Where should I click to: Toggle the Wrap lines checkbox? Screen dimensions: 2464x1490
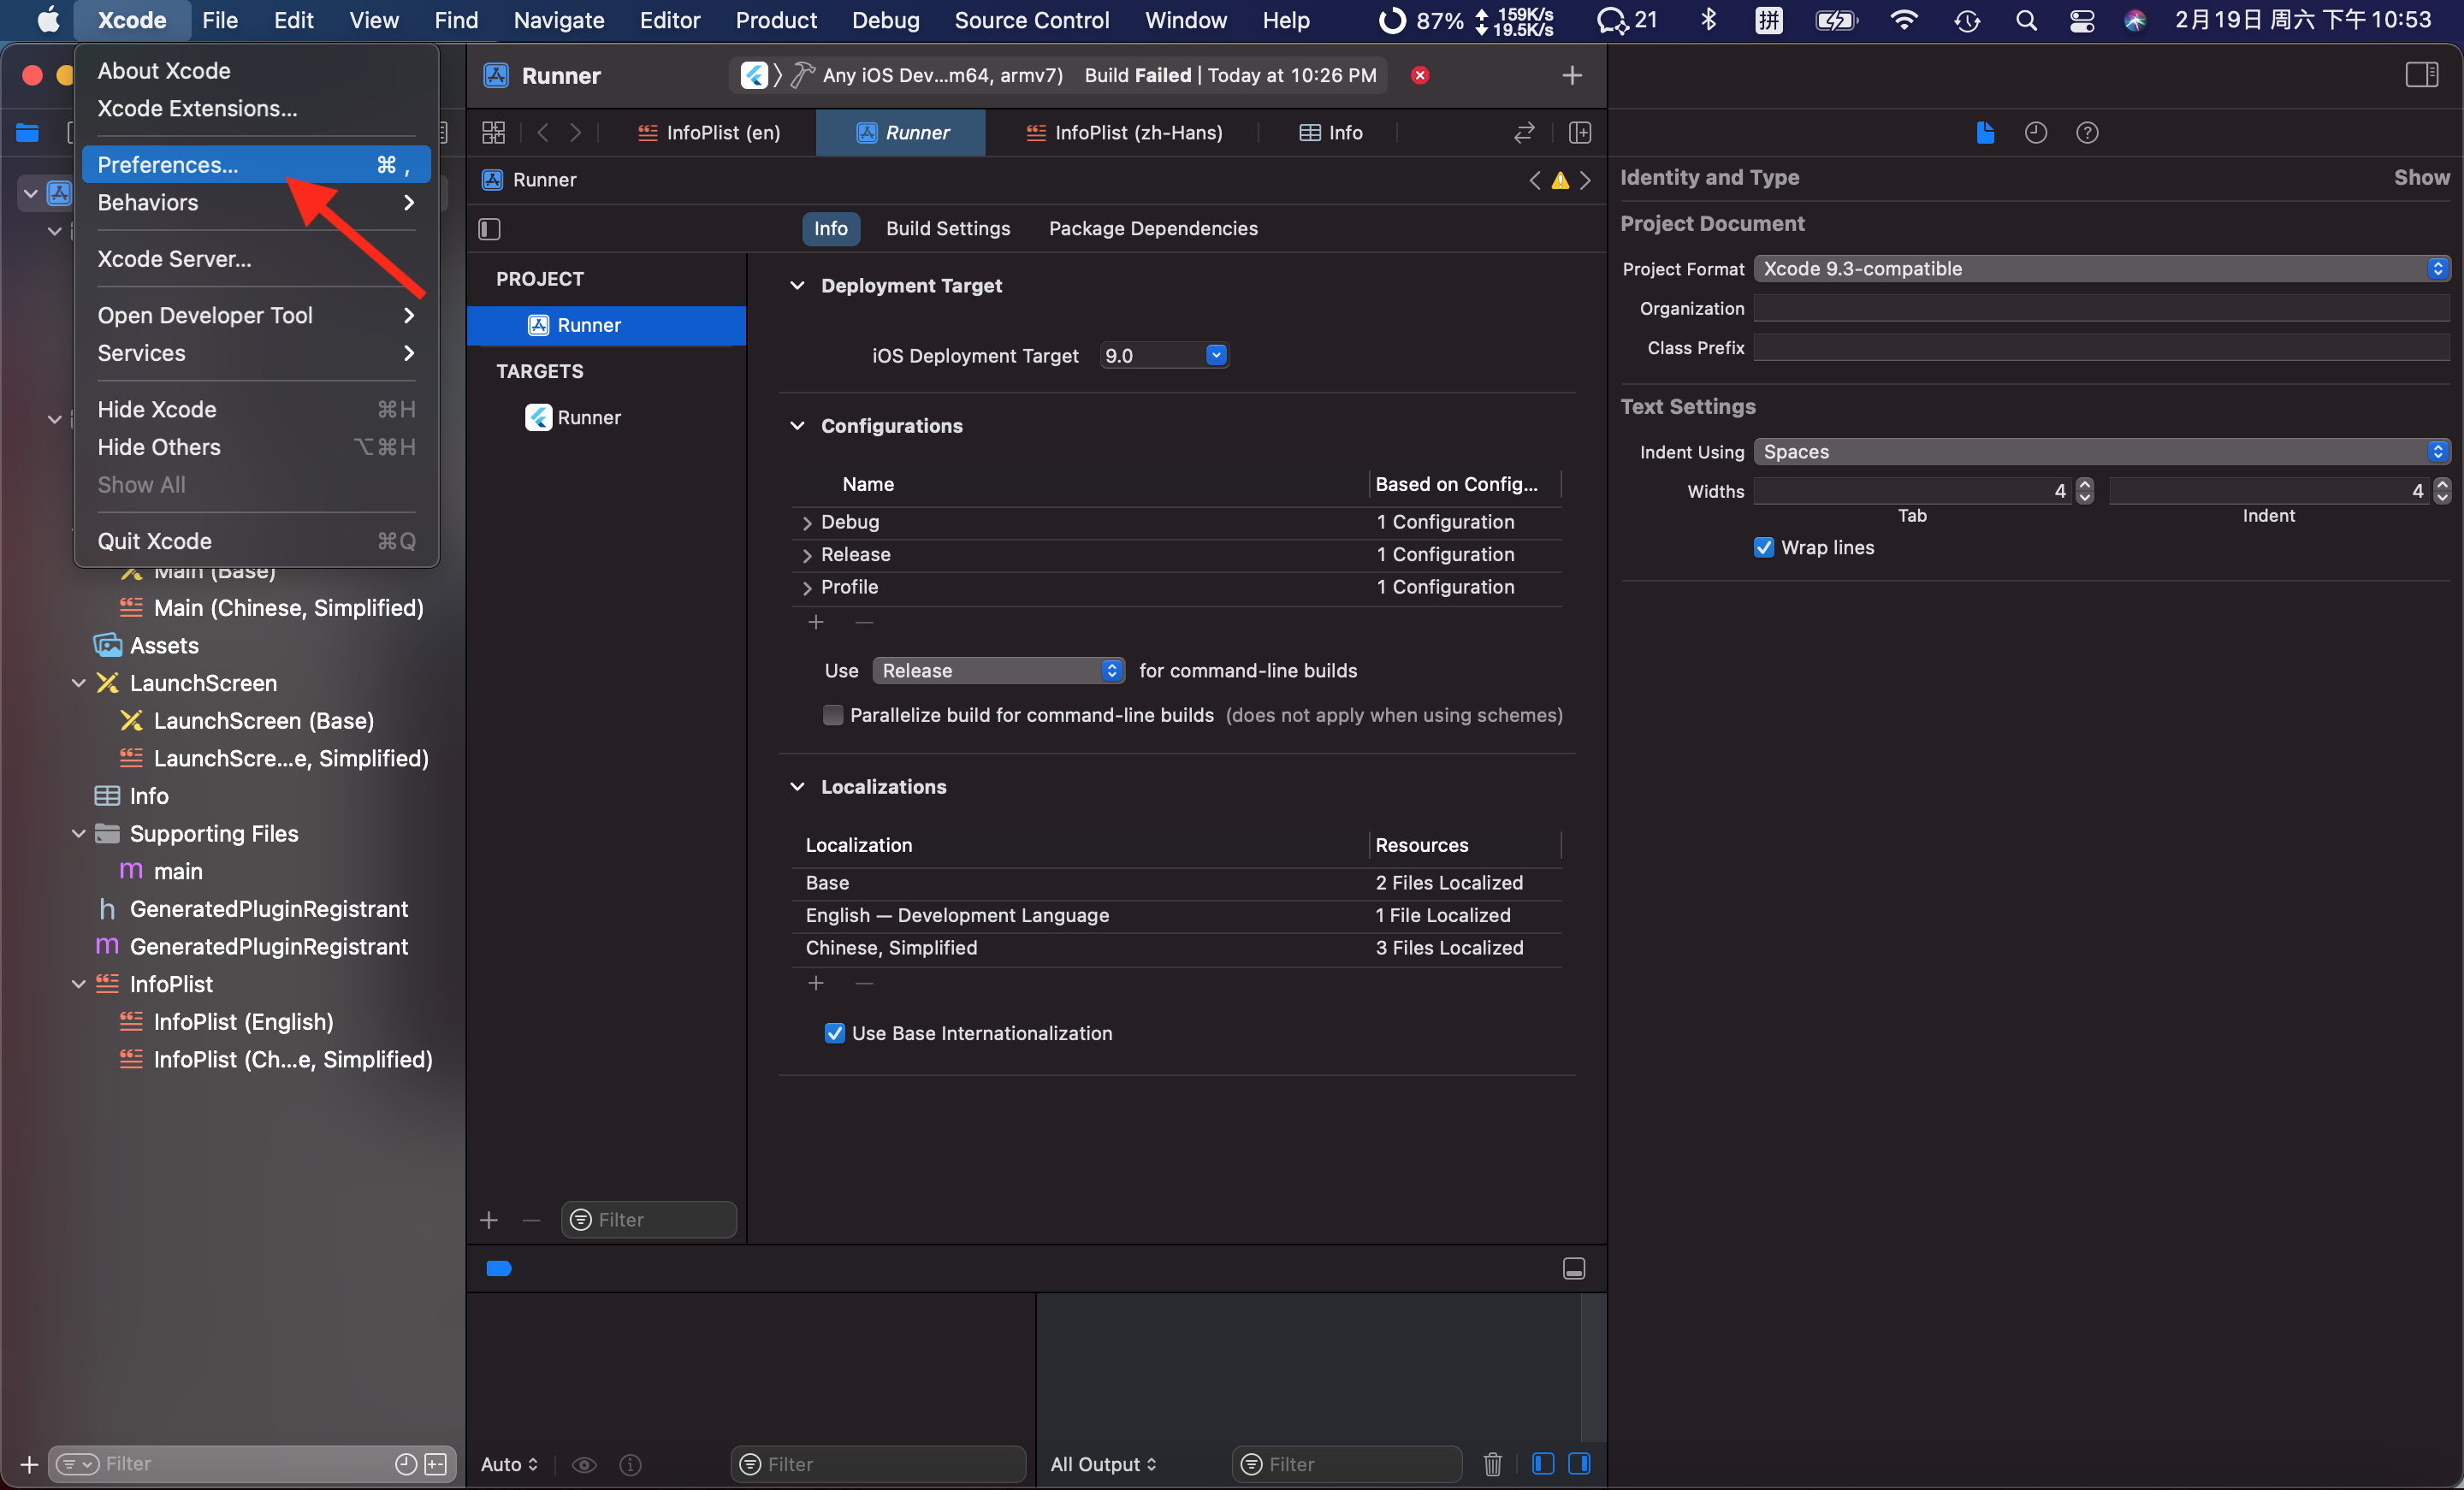[x=1763, y=547]
